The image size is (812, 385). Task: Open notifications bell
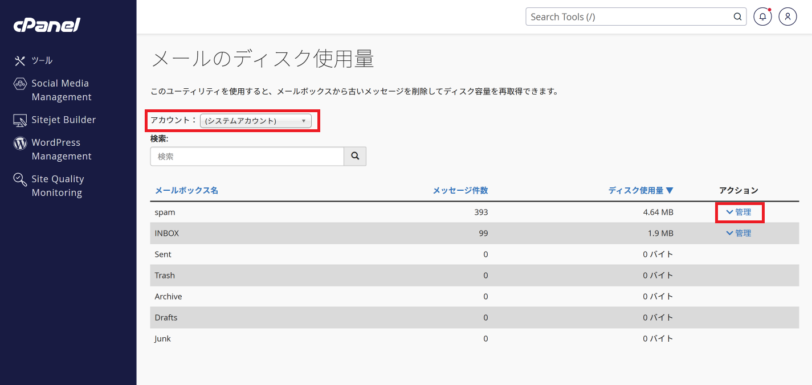click(x=762, y=17)
